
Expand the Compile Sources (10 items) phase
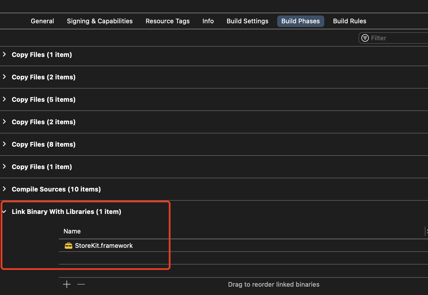pos(4,189)
